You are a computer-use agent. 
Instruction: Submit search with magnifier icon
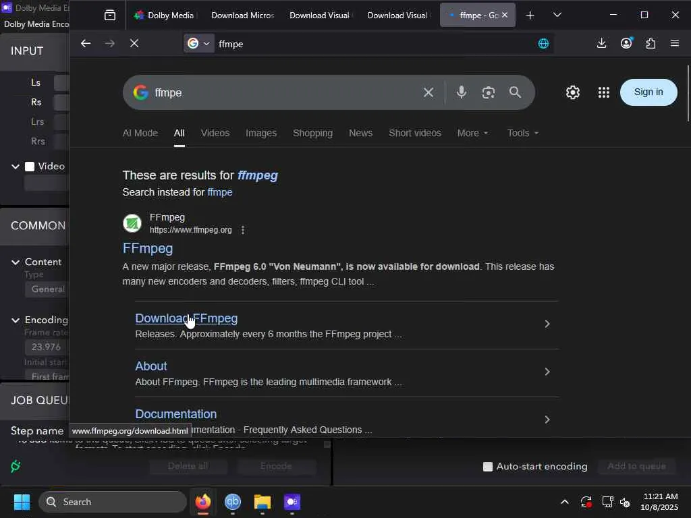tap(515, 92)
